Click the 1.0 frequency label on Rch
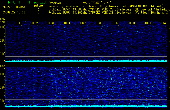The width and height of the screenshot is (170, 110). coord(2,74)
